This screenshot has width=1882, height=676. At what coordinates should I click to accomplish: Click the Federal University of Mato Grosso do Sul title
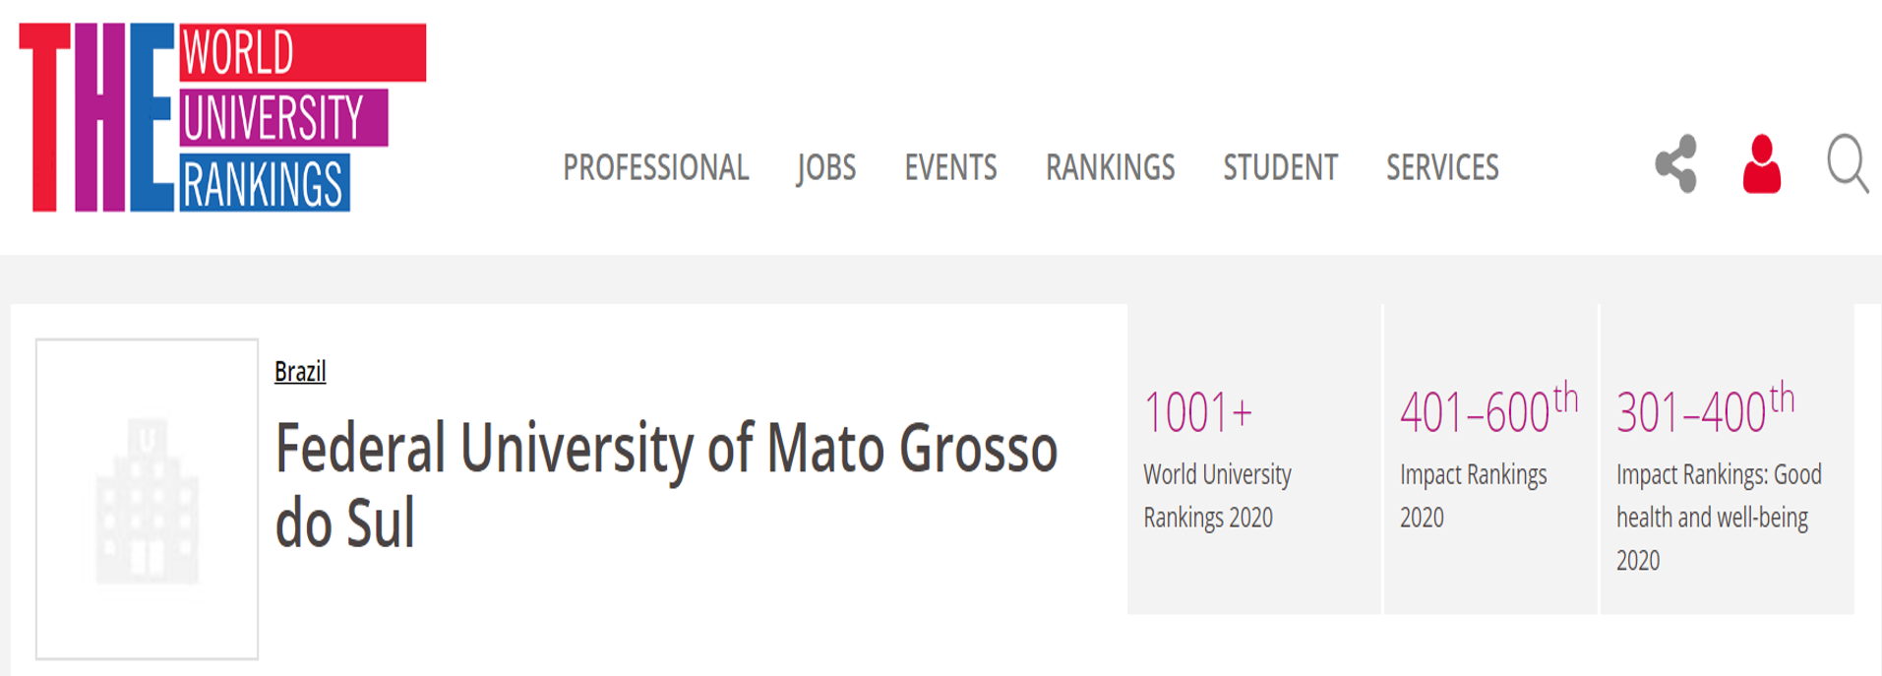click(x=665, y=483)
